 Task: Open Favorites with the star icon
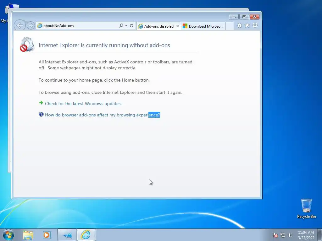pyautogui.click(x=247, y=25)
